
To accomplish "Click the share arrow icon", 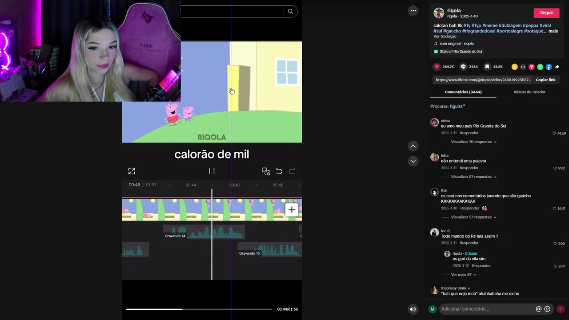I will point(557,67).
